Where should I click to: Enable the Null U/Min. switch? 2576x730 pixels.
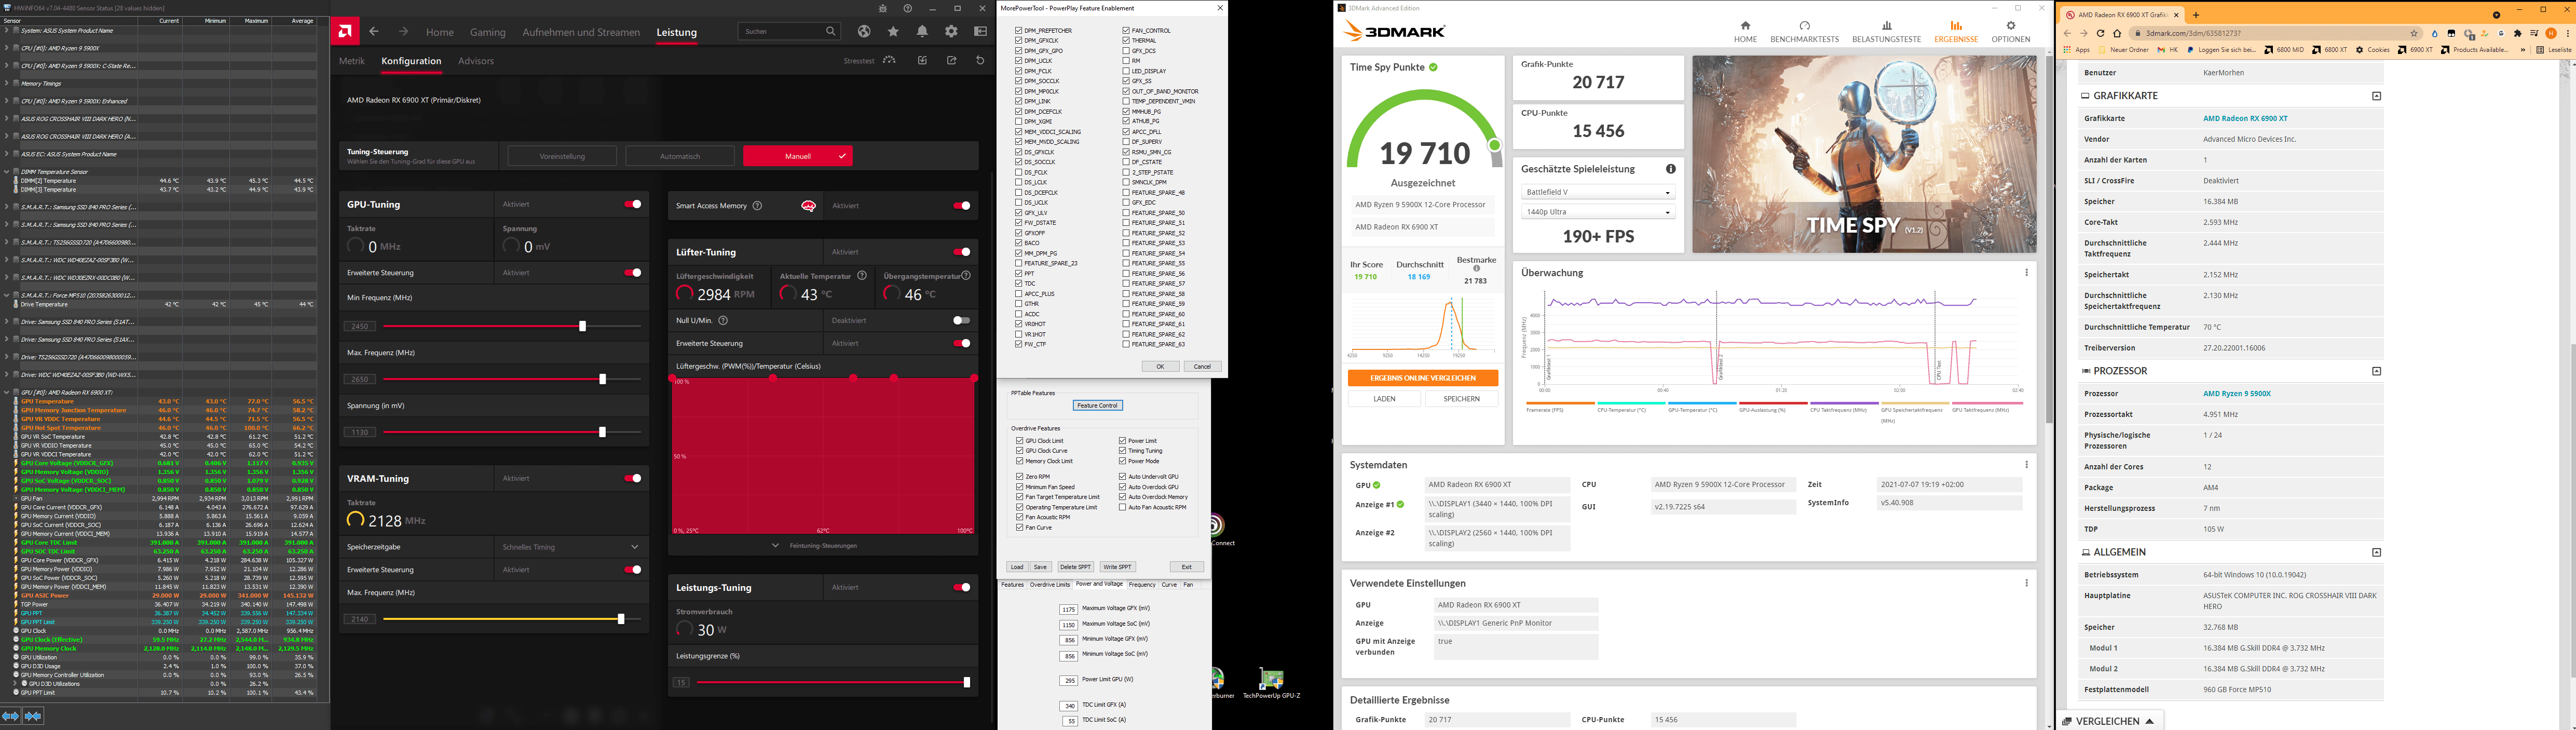point(961,320)
